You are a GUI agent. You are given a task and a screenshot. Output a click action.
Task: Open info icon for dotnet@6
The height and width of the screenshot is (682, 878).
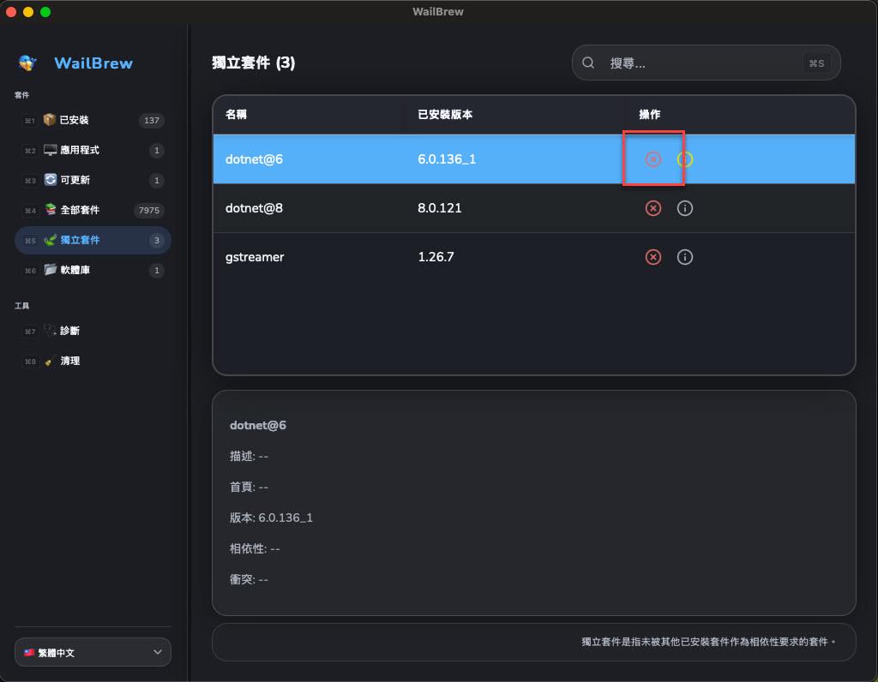[x=684, y=159]
